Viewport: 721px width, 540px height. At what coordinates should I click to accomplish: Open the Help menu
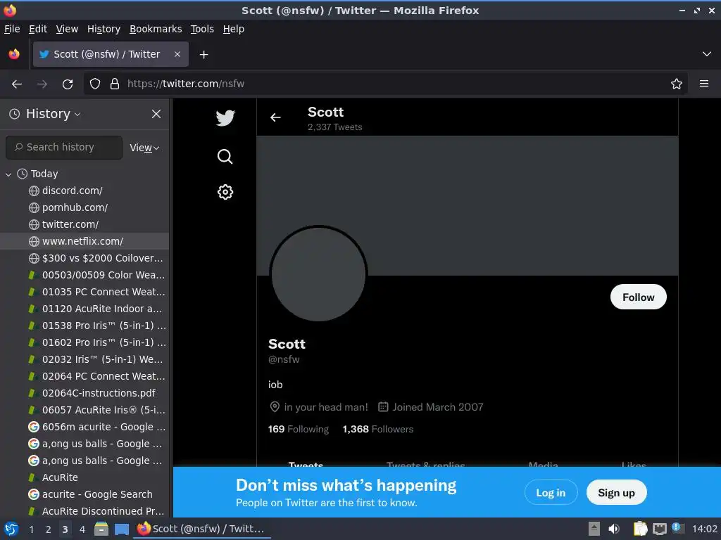(234, 29)
